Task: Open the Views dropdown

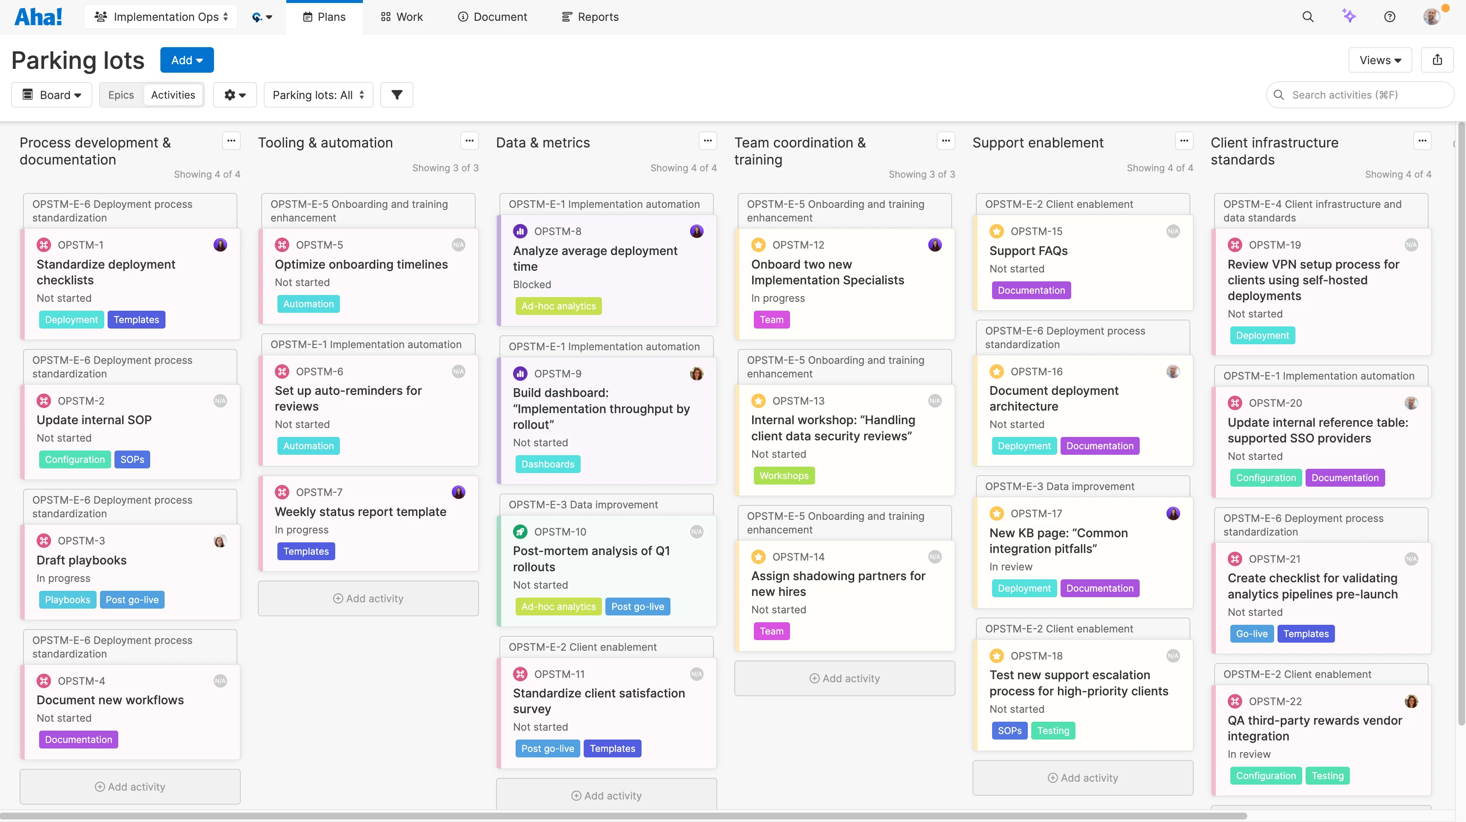Action: (1380, 60)
